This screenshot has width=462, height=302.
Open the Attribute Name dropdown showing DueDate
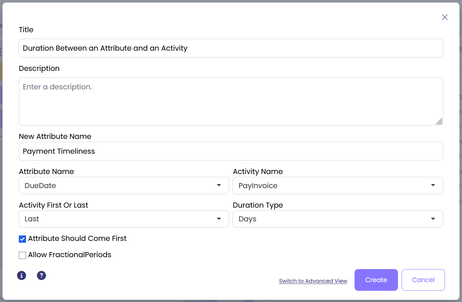(x=124, y=186)
